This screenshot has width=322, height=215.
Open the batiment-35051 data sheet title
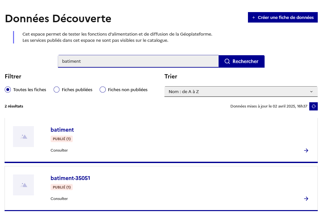point(70,178)
